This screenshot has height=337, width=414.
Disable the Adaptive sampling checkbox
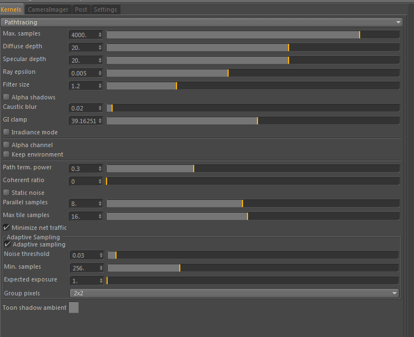7,244
